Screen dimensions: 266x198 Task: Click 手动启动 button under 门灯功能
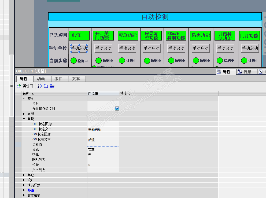[250, 48]
